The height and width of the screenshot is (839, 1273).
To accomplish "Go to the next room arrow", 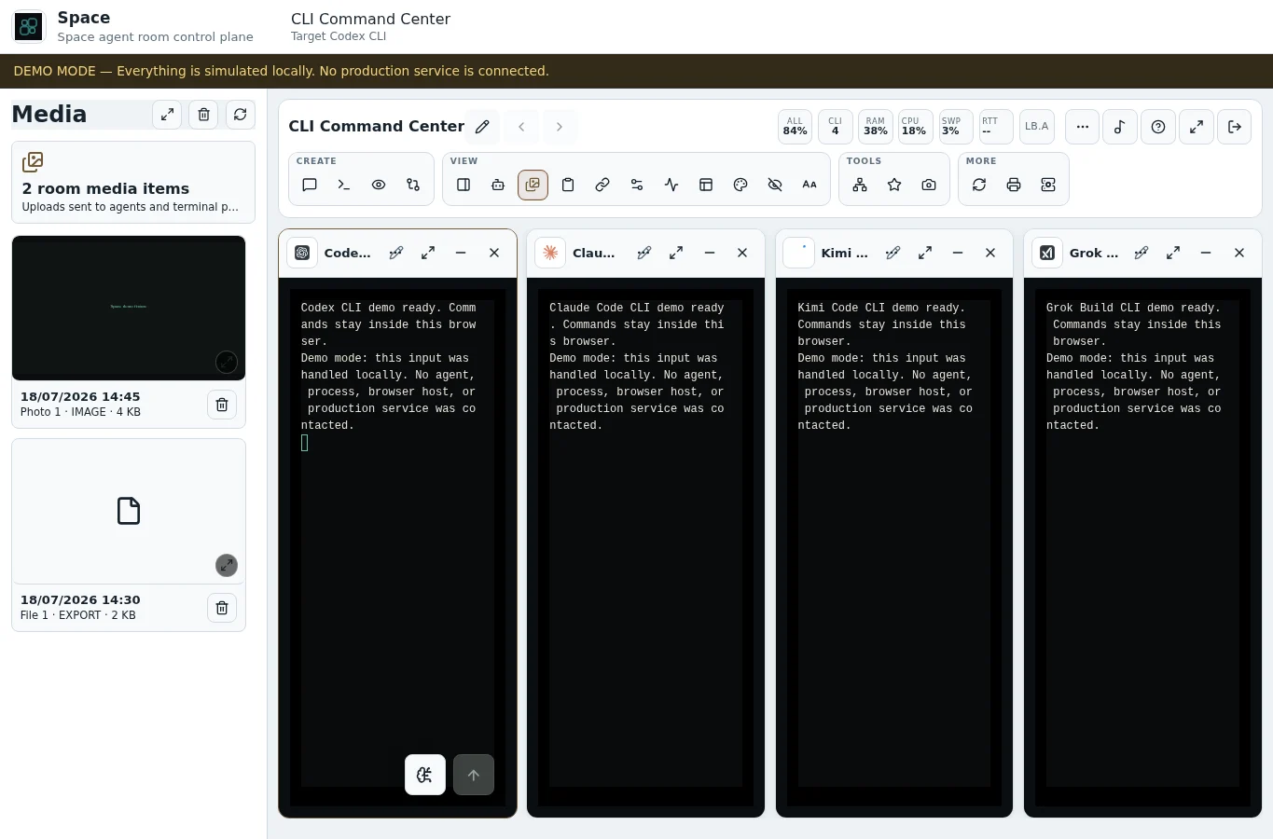I will 560,127.
